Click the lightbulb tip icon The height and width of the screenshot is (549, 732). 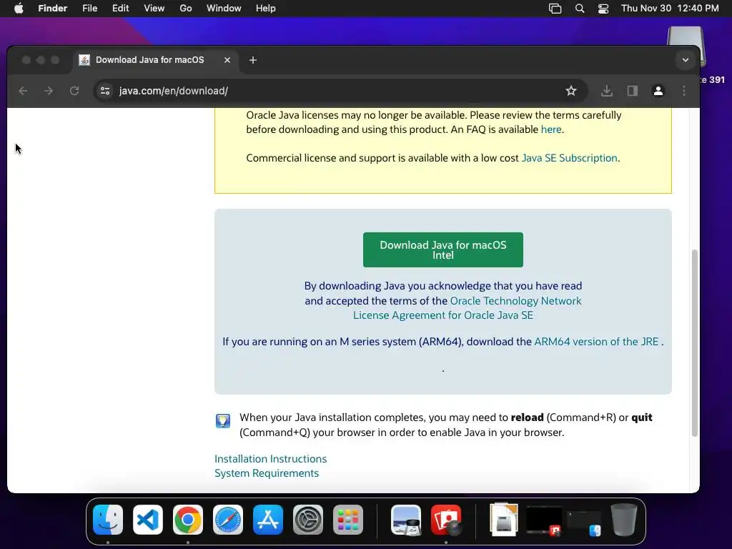pos(223,420)
